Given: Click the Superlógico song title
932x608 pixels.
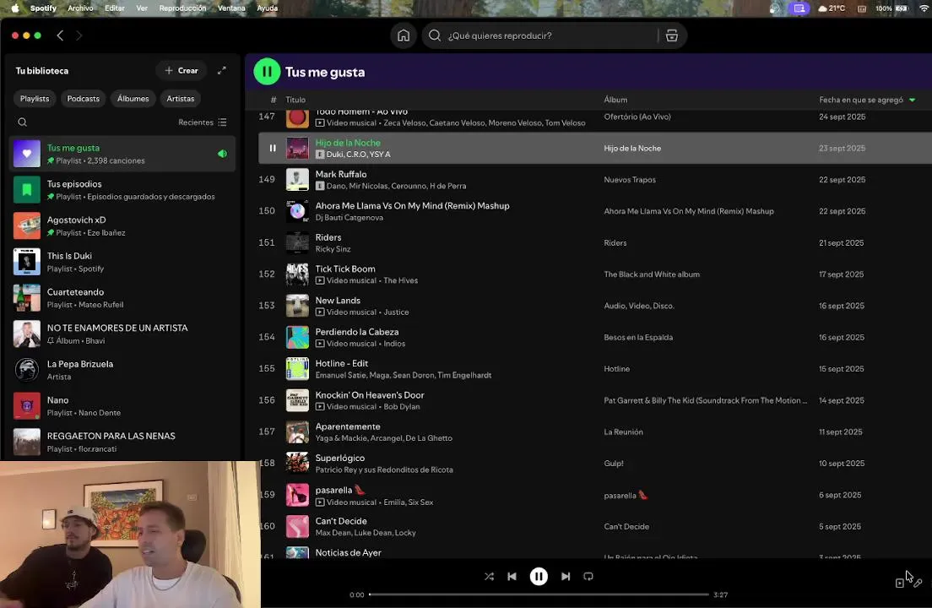Looking at the screenshot, I should (339, 459).
